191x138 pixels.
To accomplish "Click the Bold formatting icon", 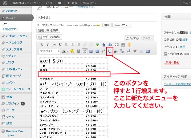I will tap(42, 45).
